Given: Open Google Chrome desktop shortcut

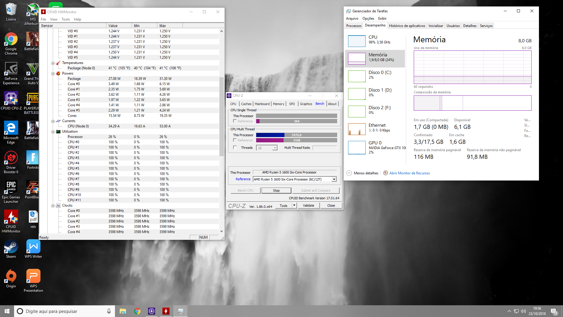Looking at the screenshot, I should [x=11, y=43].
